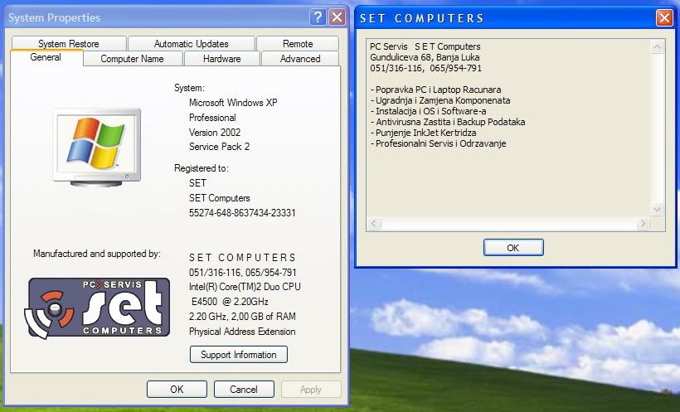Close the System Properties window
Screen dimensions: 680x412
coord(337,17)
